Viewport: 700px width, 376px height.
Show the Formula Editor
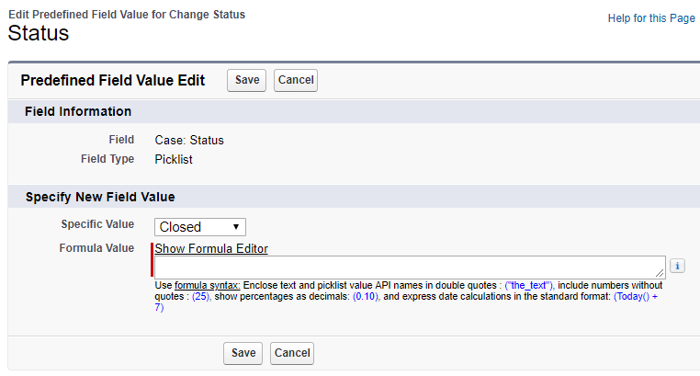[211, 248]
